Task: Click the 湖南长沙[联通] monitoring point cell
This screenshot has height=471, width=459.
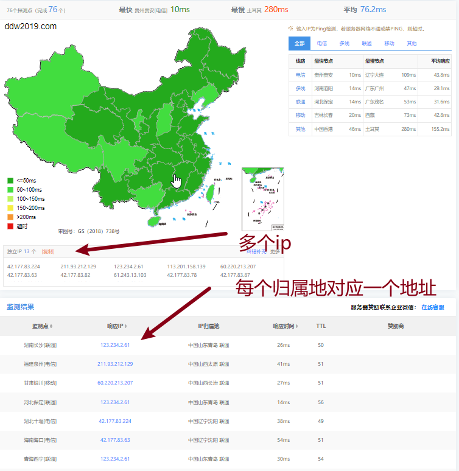Action: (x=40, y=346)
